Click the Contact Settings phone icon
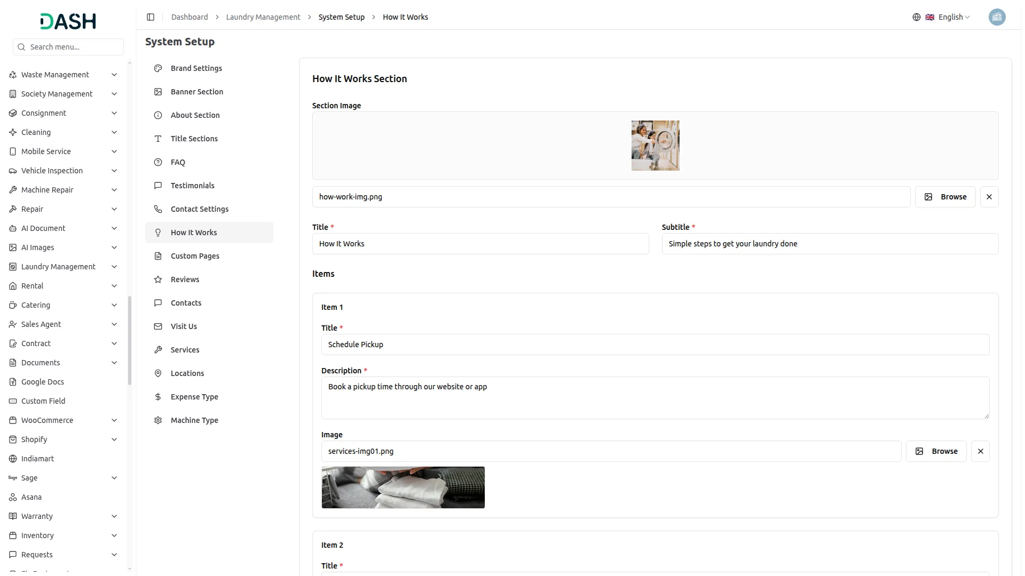1025x576 pixels. pos(158,209)
